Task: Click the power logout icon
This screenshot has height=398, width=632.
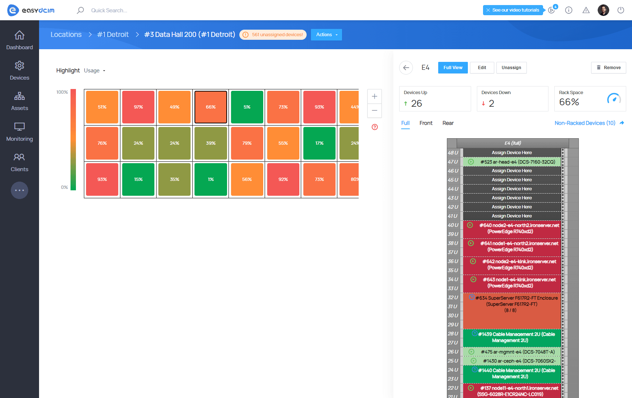Action: [621, 10]
